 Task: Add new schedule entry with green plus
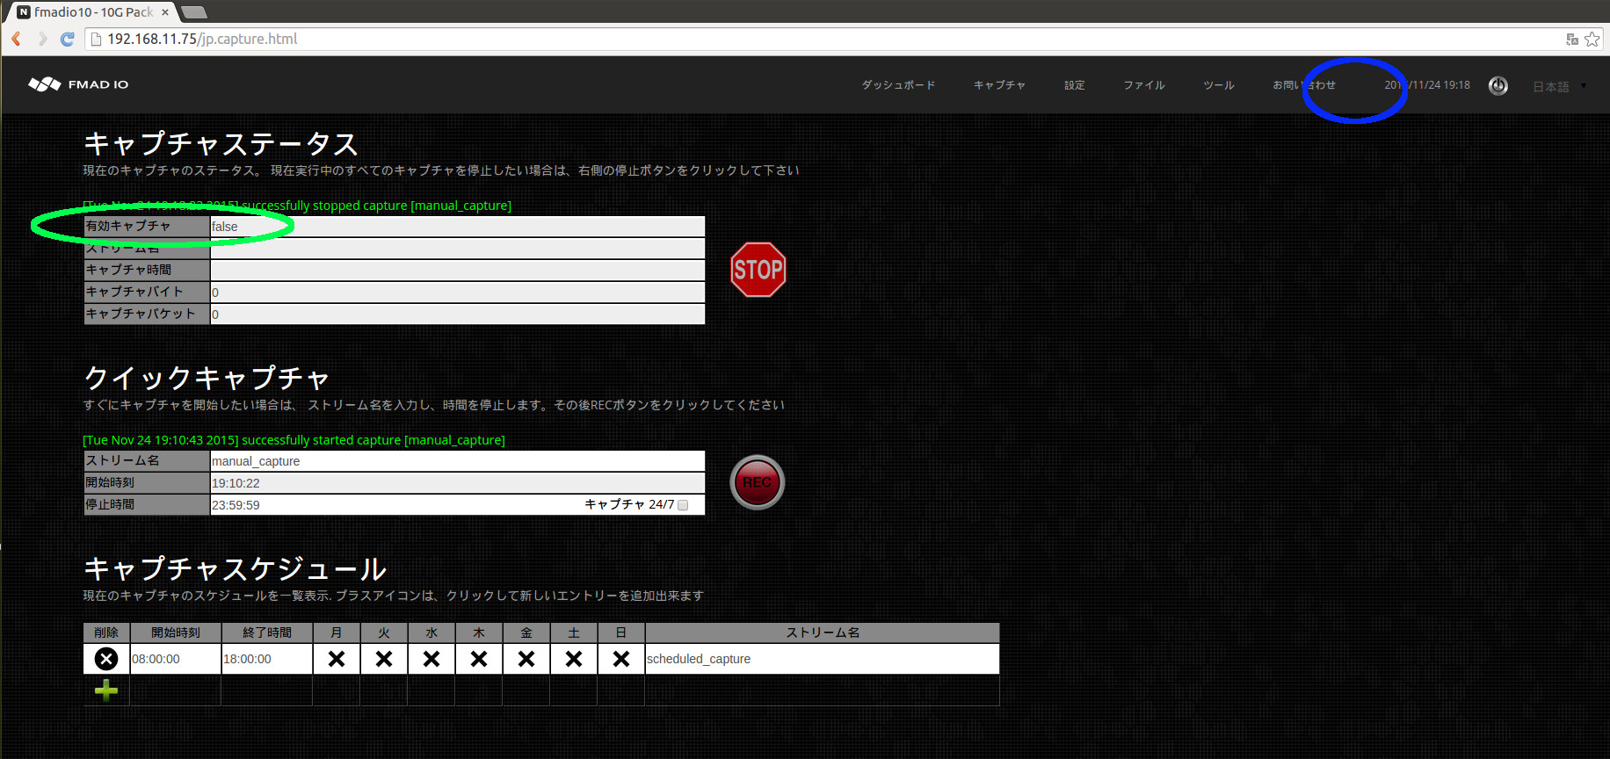tap(106, 690)
